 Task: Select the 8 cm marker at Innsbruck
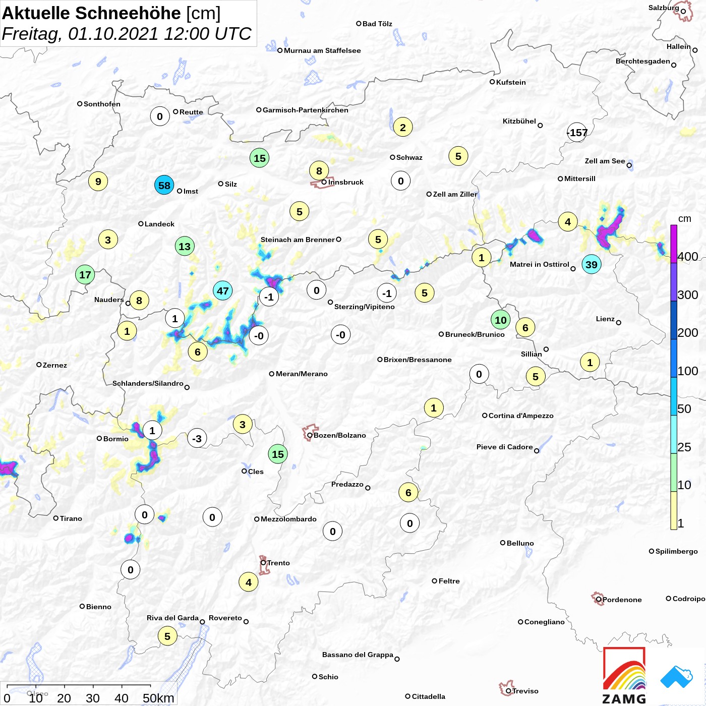(319, 170)
